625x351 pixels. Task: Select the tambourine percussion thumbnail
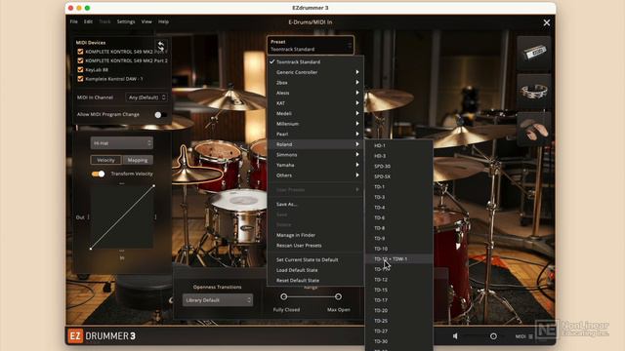coord(534,91)
